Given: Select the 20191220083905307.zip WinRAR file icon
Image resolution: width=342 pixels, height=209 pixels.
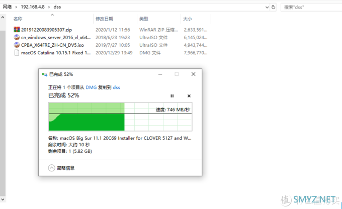Looking at the screenshot, I should 17,30.
